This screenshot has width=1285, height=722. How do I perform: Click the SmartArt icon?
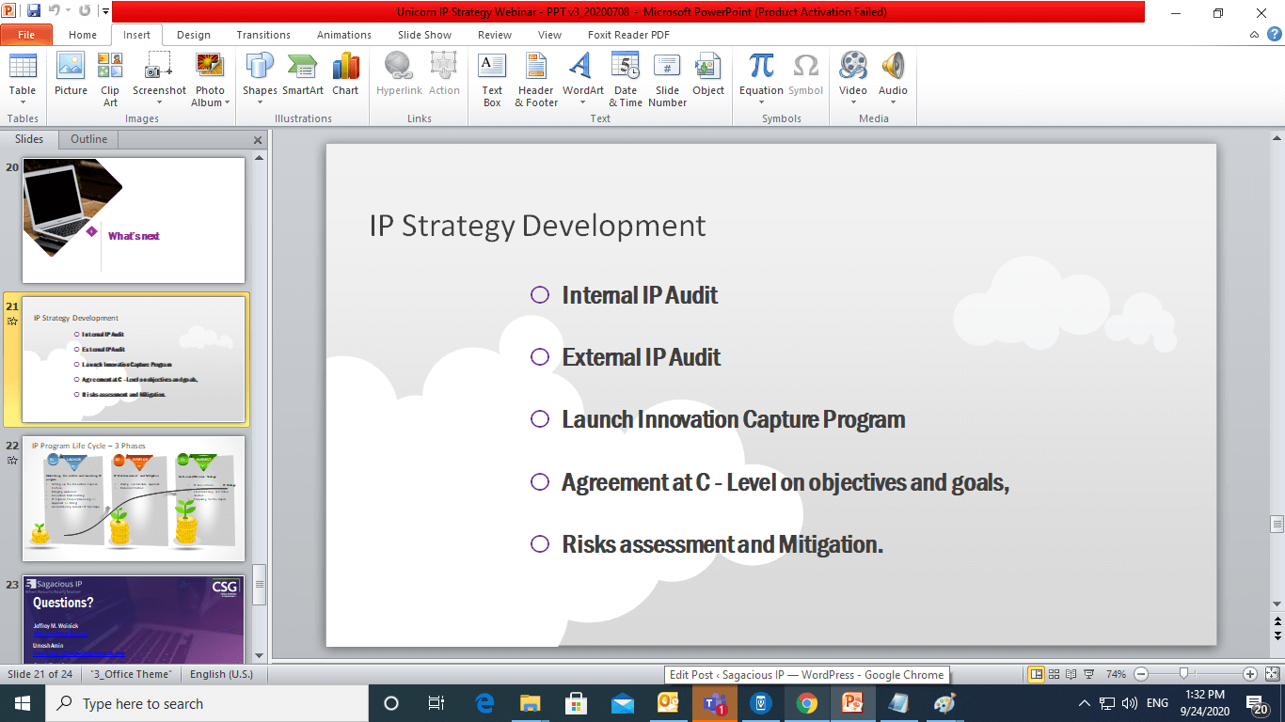tap(303, 75)
